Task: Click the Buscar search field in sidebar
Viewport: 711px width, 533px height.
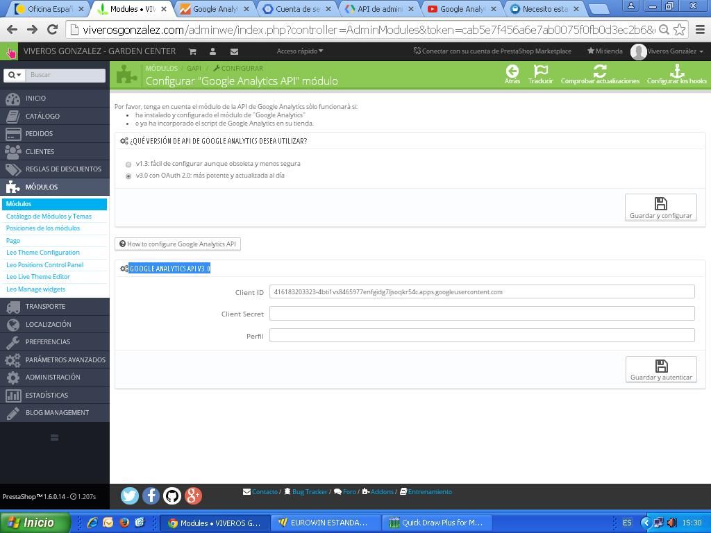Action: click(x=65, y=75)
